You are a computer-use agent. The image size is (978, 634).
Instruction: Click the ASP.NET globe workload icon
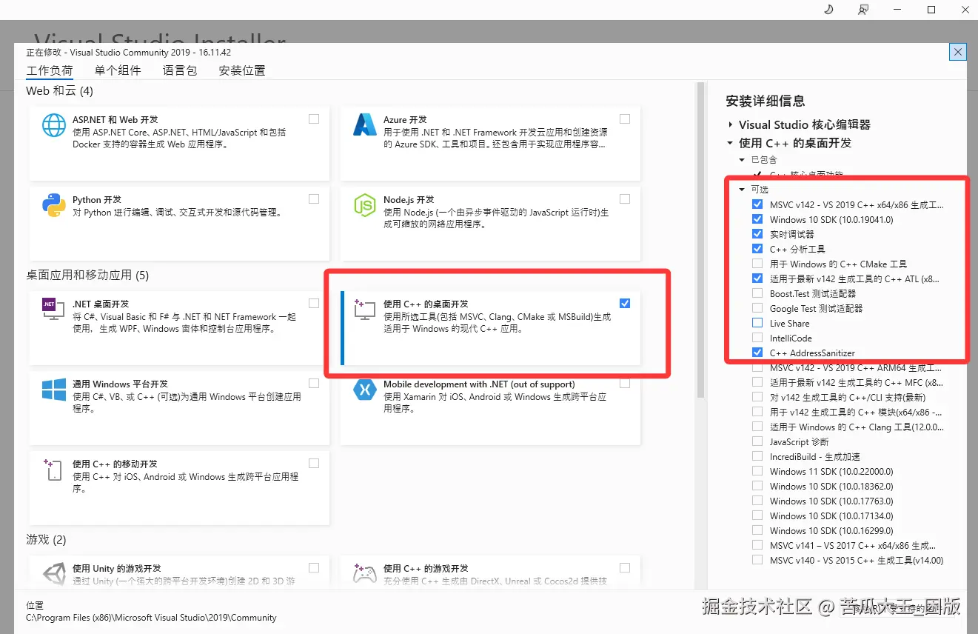pyautogui.click(x=54, y=125)
